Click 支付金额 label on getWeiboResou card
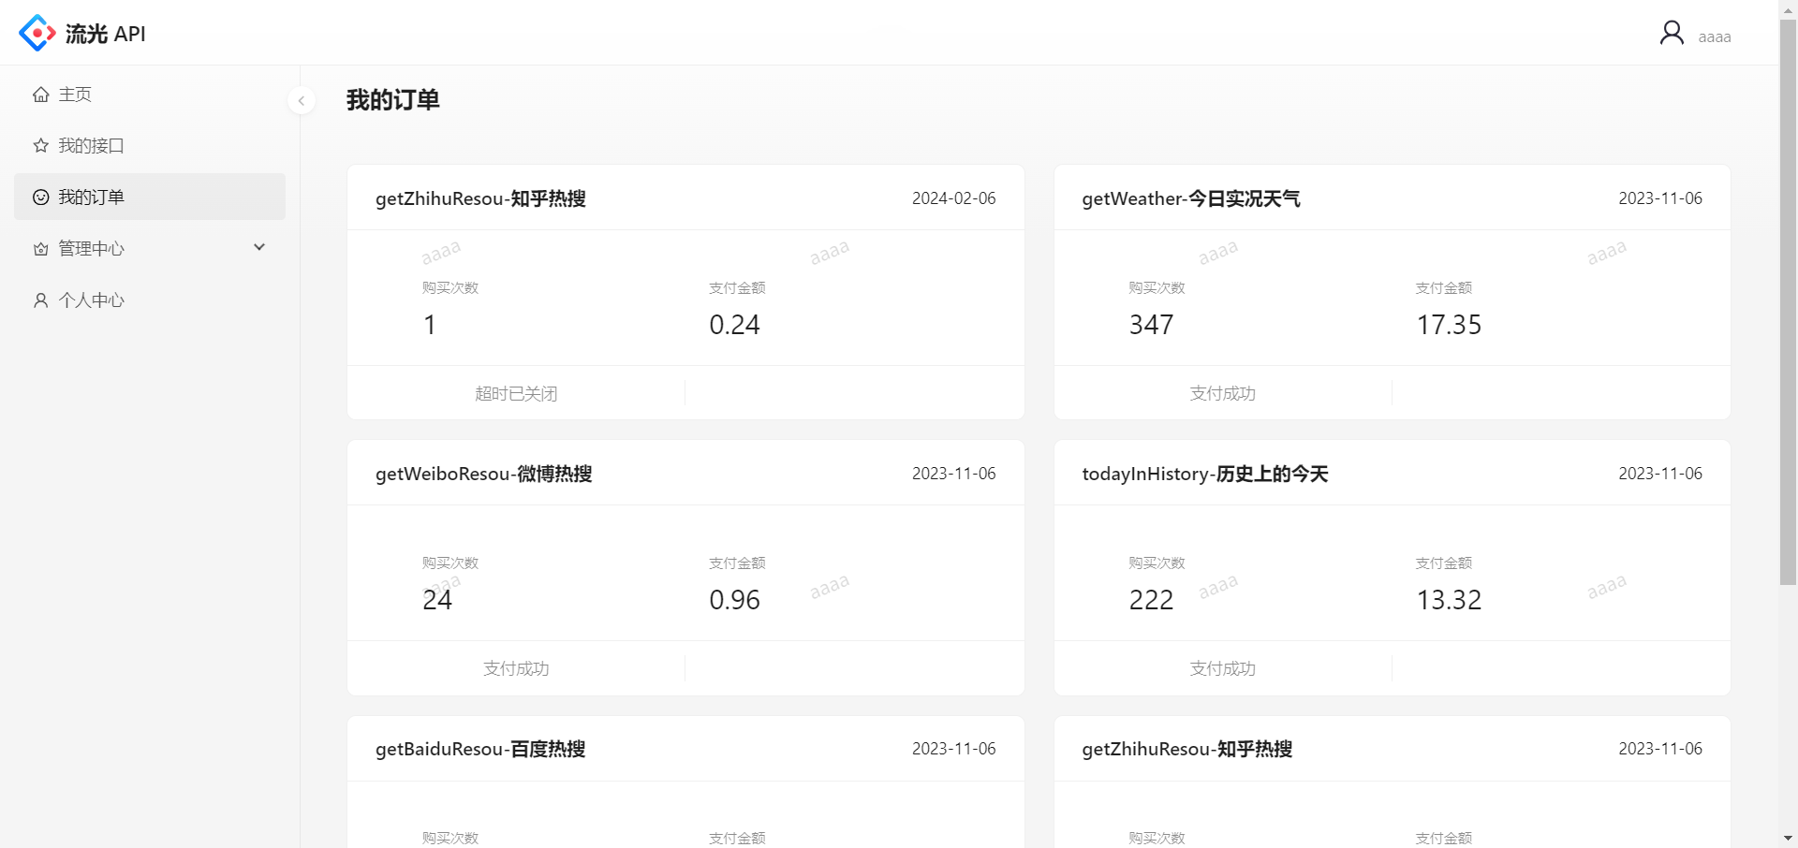The height and width of the screenshot is (848, 1798). click(x=737, y=563)
